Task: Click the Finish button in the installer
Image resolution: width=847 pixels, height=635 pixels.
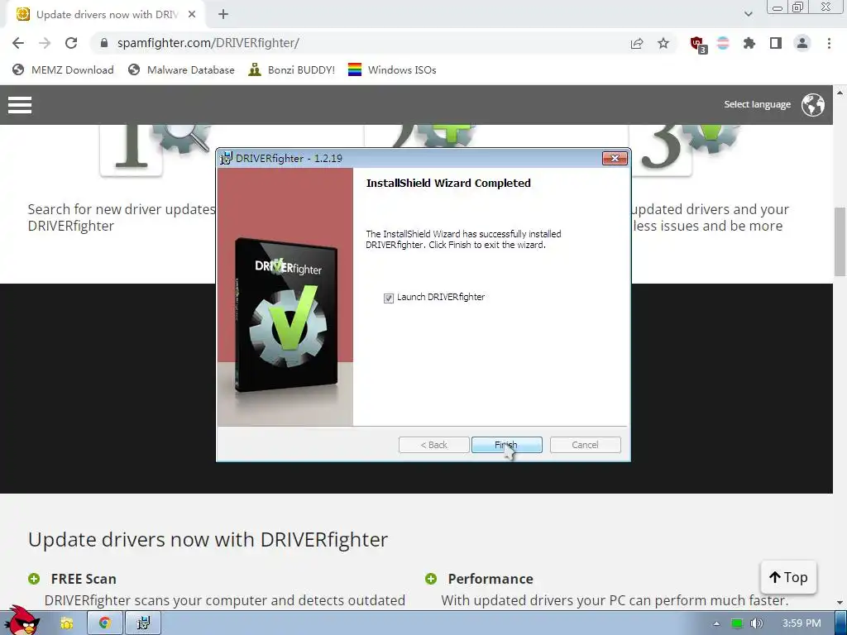Action: coord(506,444)
